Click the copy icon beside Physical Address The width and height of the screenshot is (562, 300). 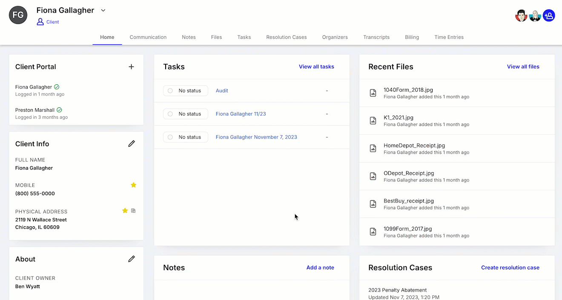coord(133,211)
